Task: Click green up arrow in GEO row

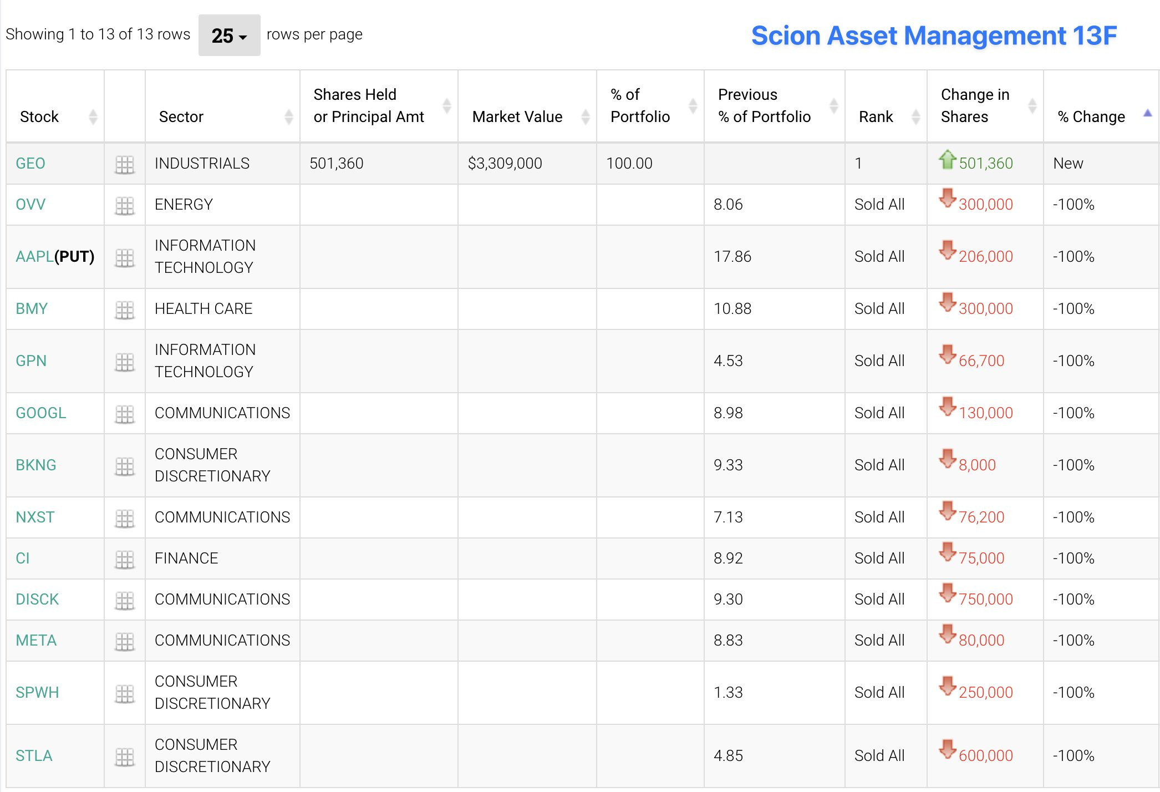Action: pyautogui.click(x=948, y=160)
